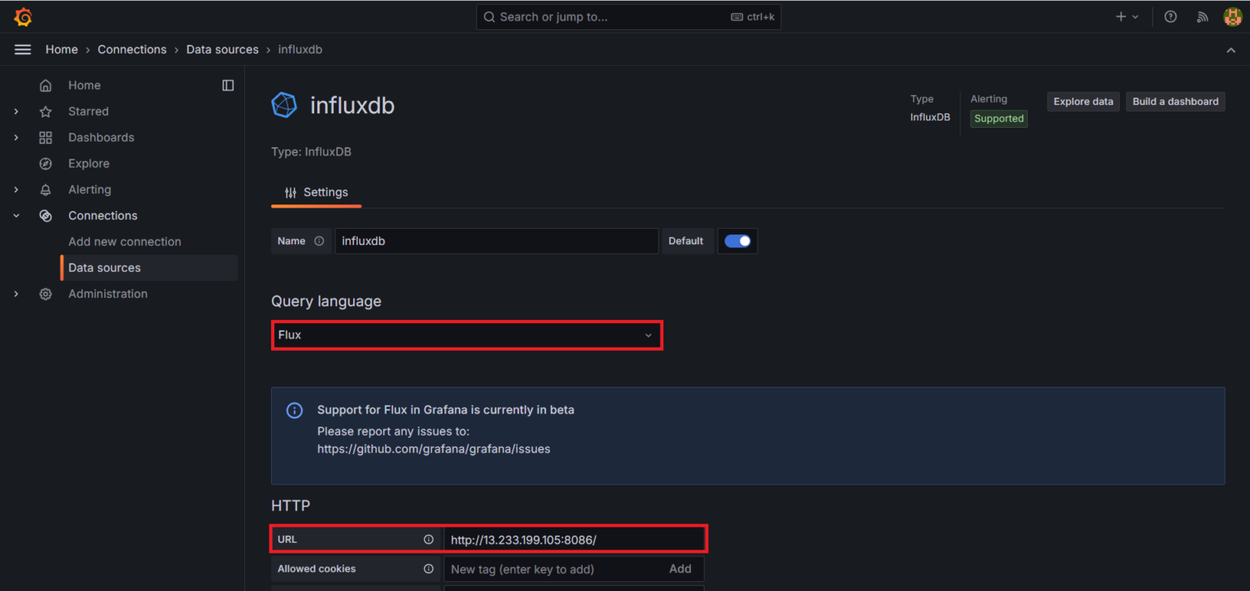Click the hamburger menu icon
Screen dimensions: 1250x591
(x=22, y=49)
